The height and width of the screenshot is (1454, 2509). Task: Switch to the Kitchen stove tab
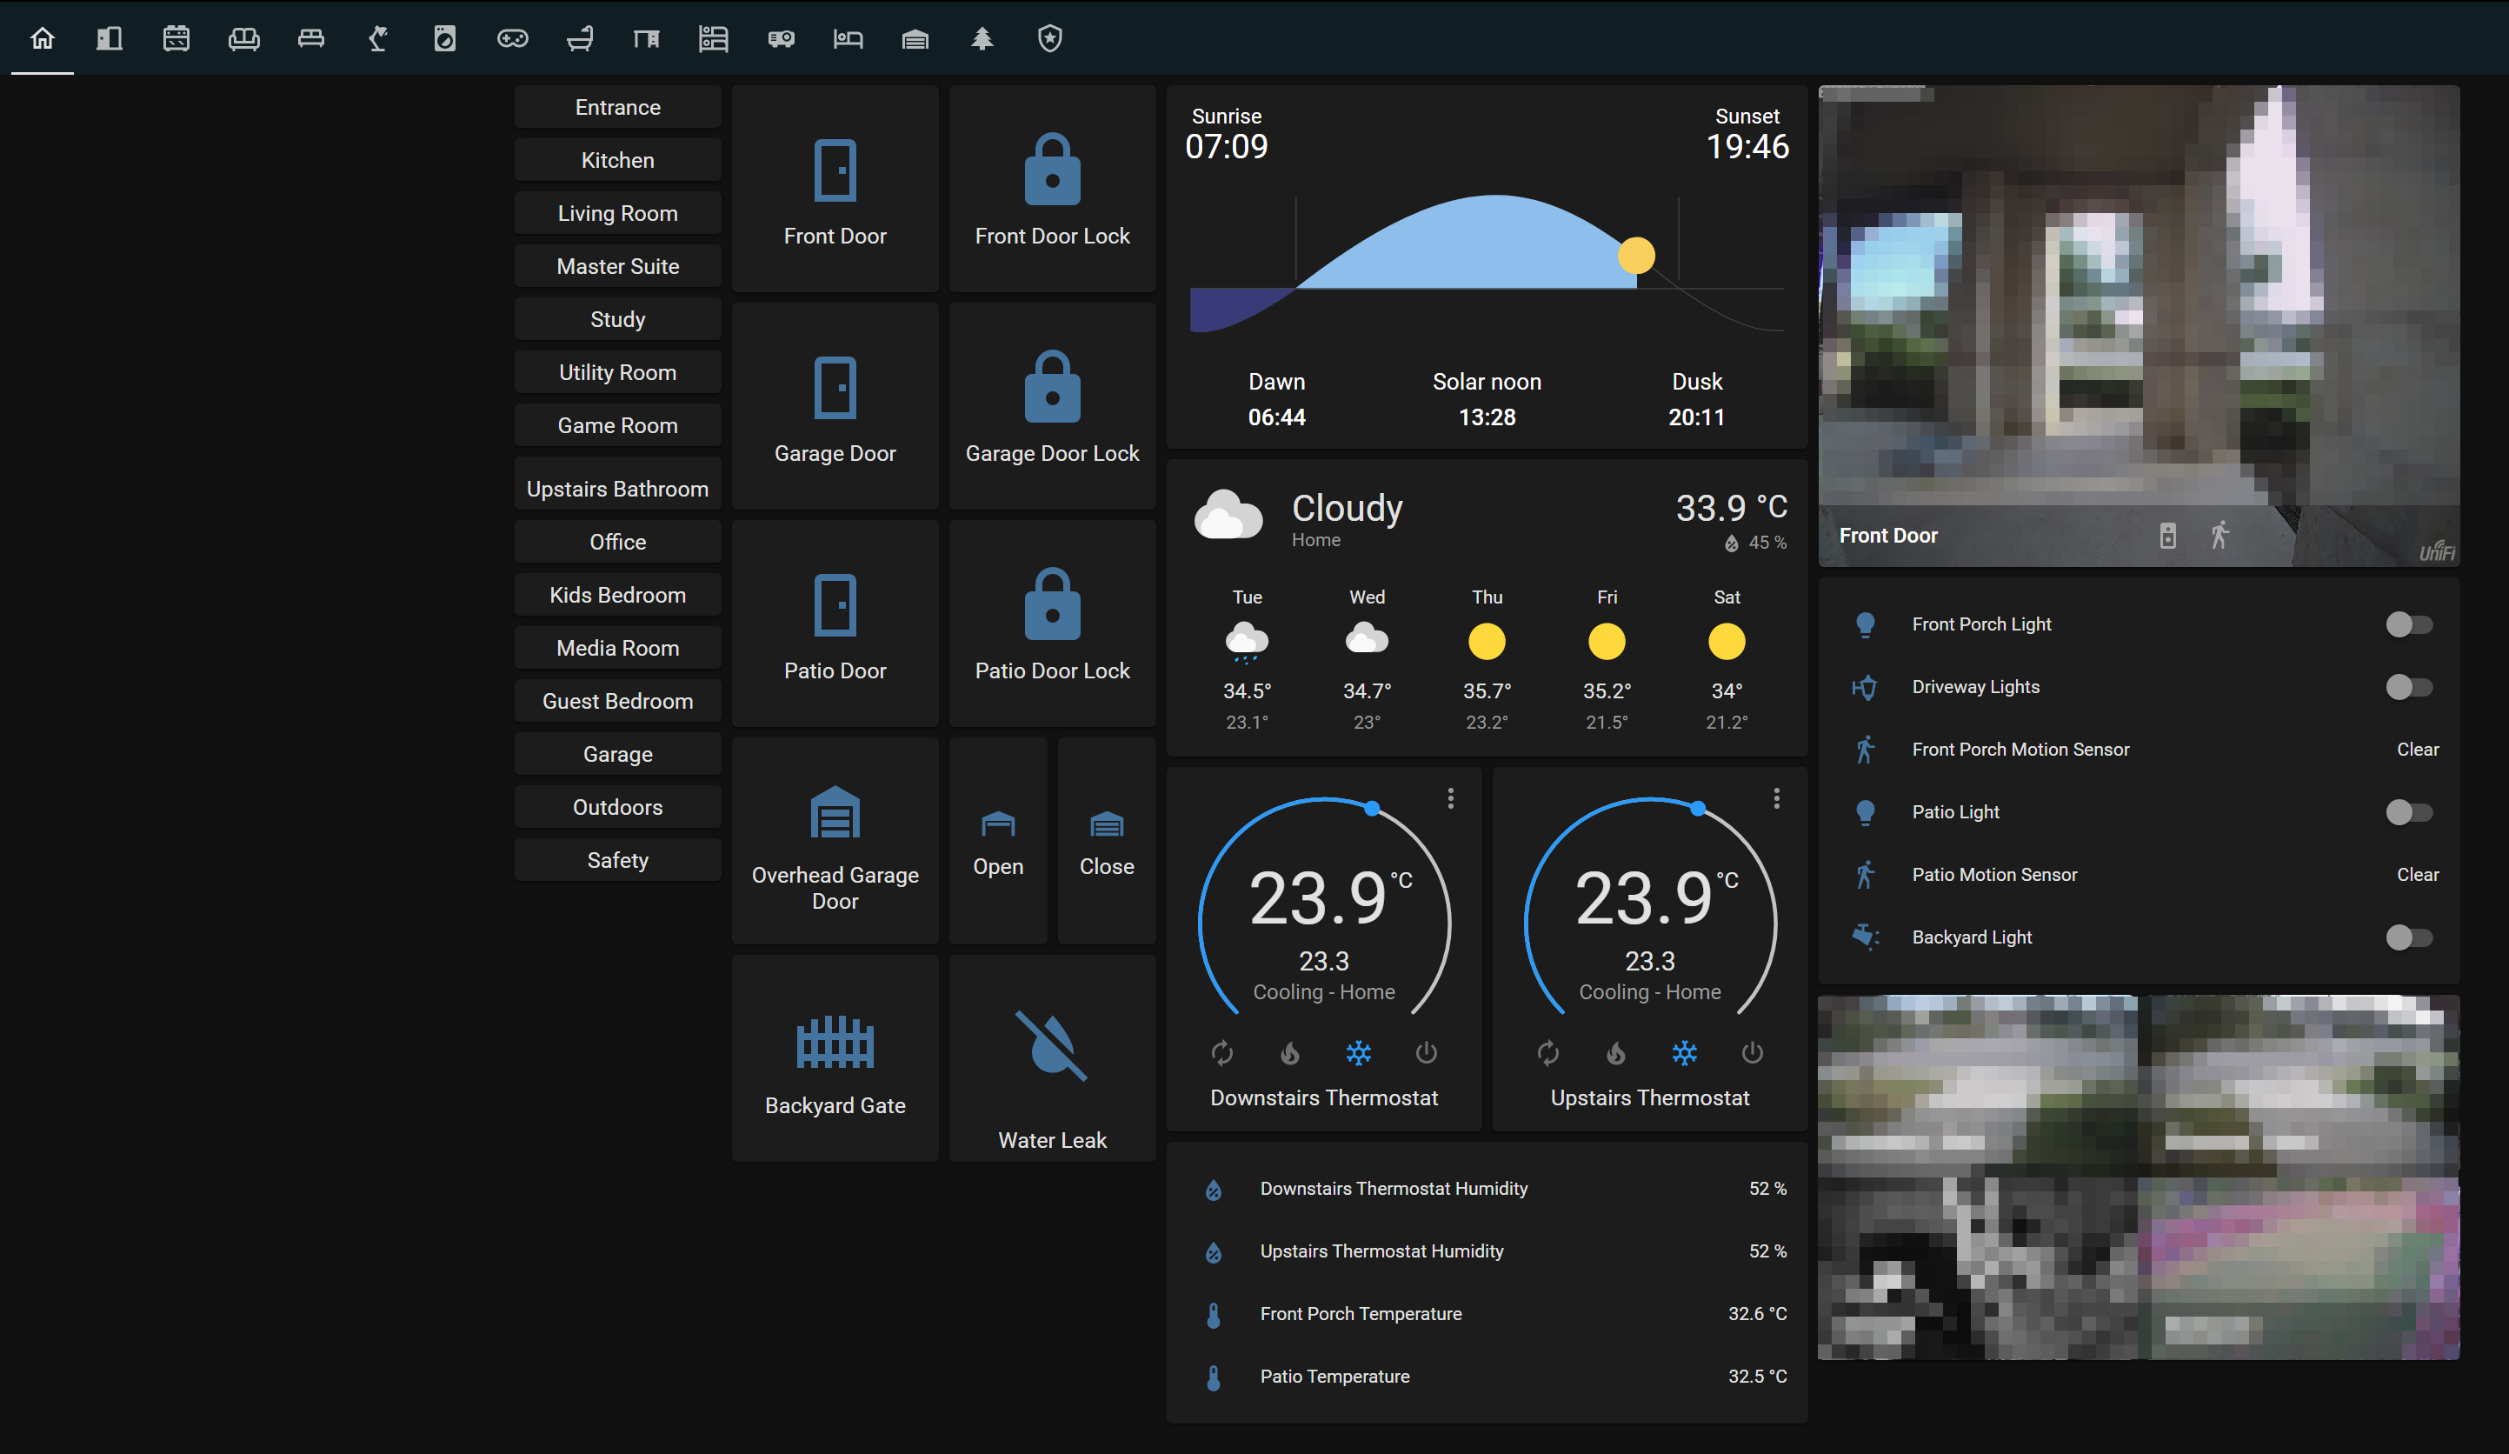[176, 39]
